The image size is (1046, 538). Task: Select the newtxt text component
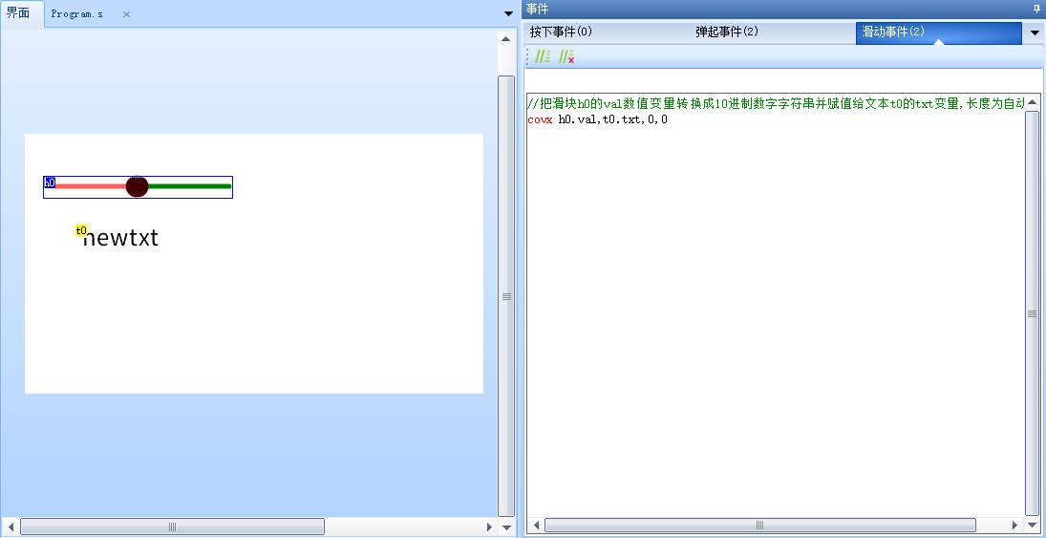(120, 239)
